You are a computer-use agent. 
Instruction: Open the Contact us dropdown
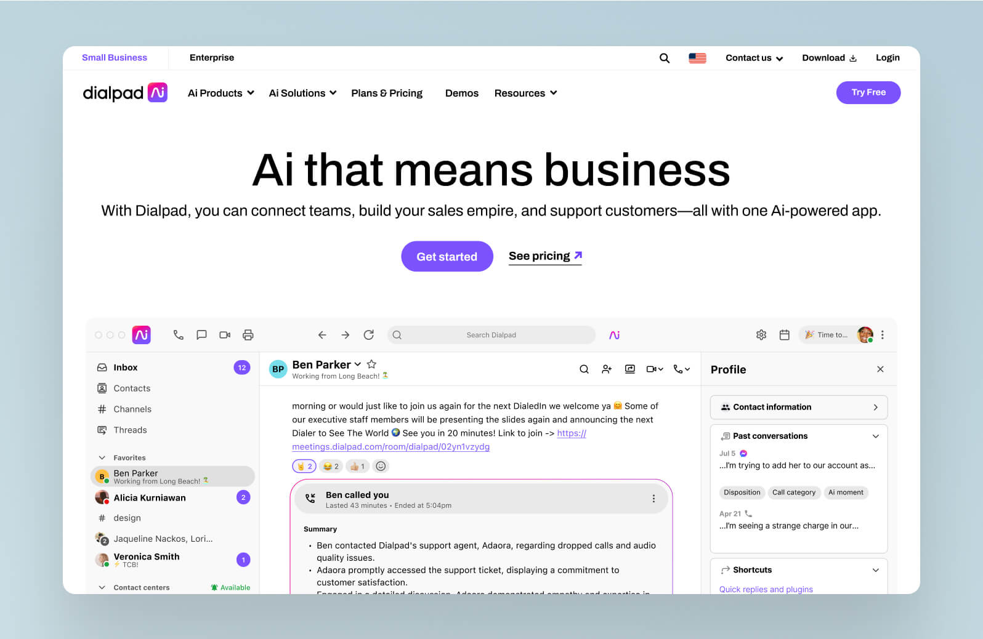tap(754, 58)
